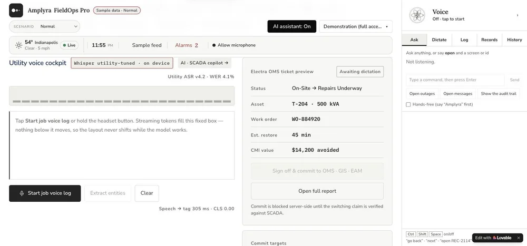Click the Amplyra app logo icon

pos(16,11)
